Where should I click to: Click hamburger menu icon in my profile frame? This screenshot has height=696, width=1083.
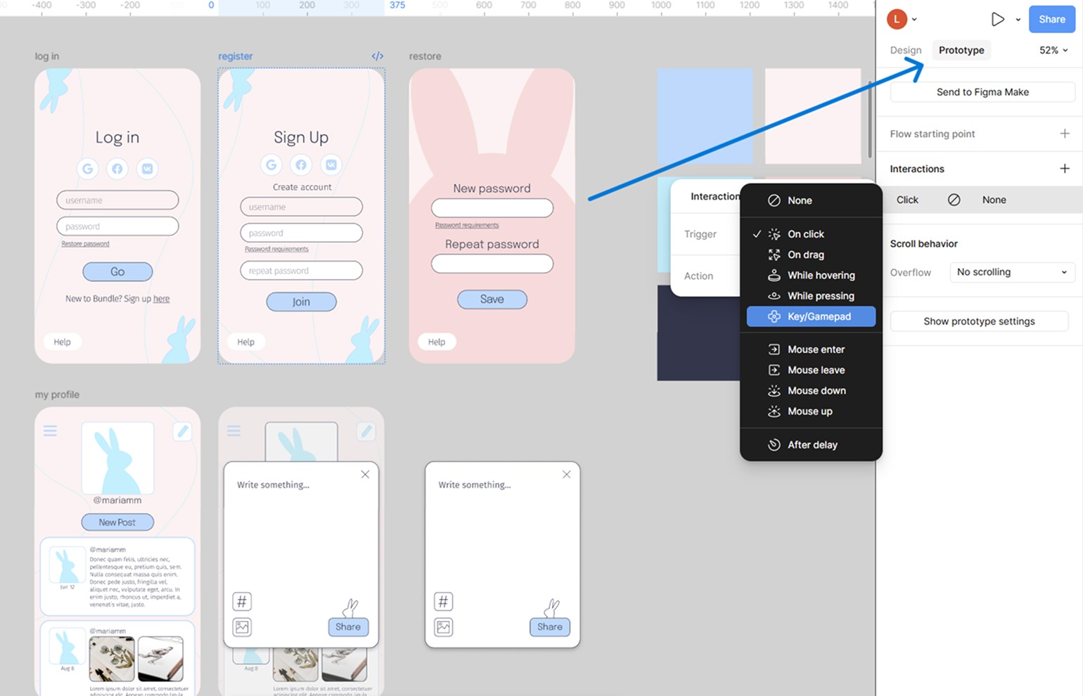pyautogui.click(x=50, y=431)
